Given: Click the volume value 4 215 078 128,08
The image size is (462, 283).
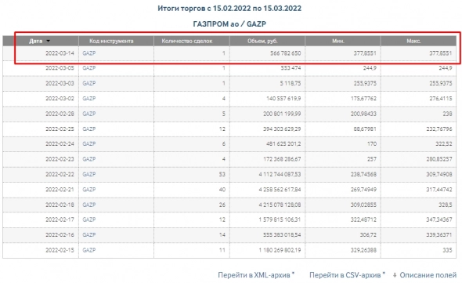Looking at the screenshot, I should (280, 205).
